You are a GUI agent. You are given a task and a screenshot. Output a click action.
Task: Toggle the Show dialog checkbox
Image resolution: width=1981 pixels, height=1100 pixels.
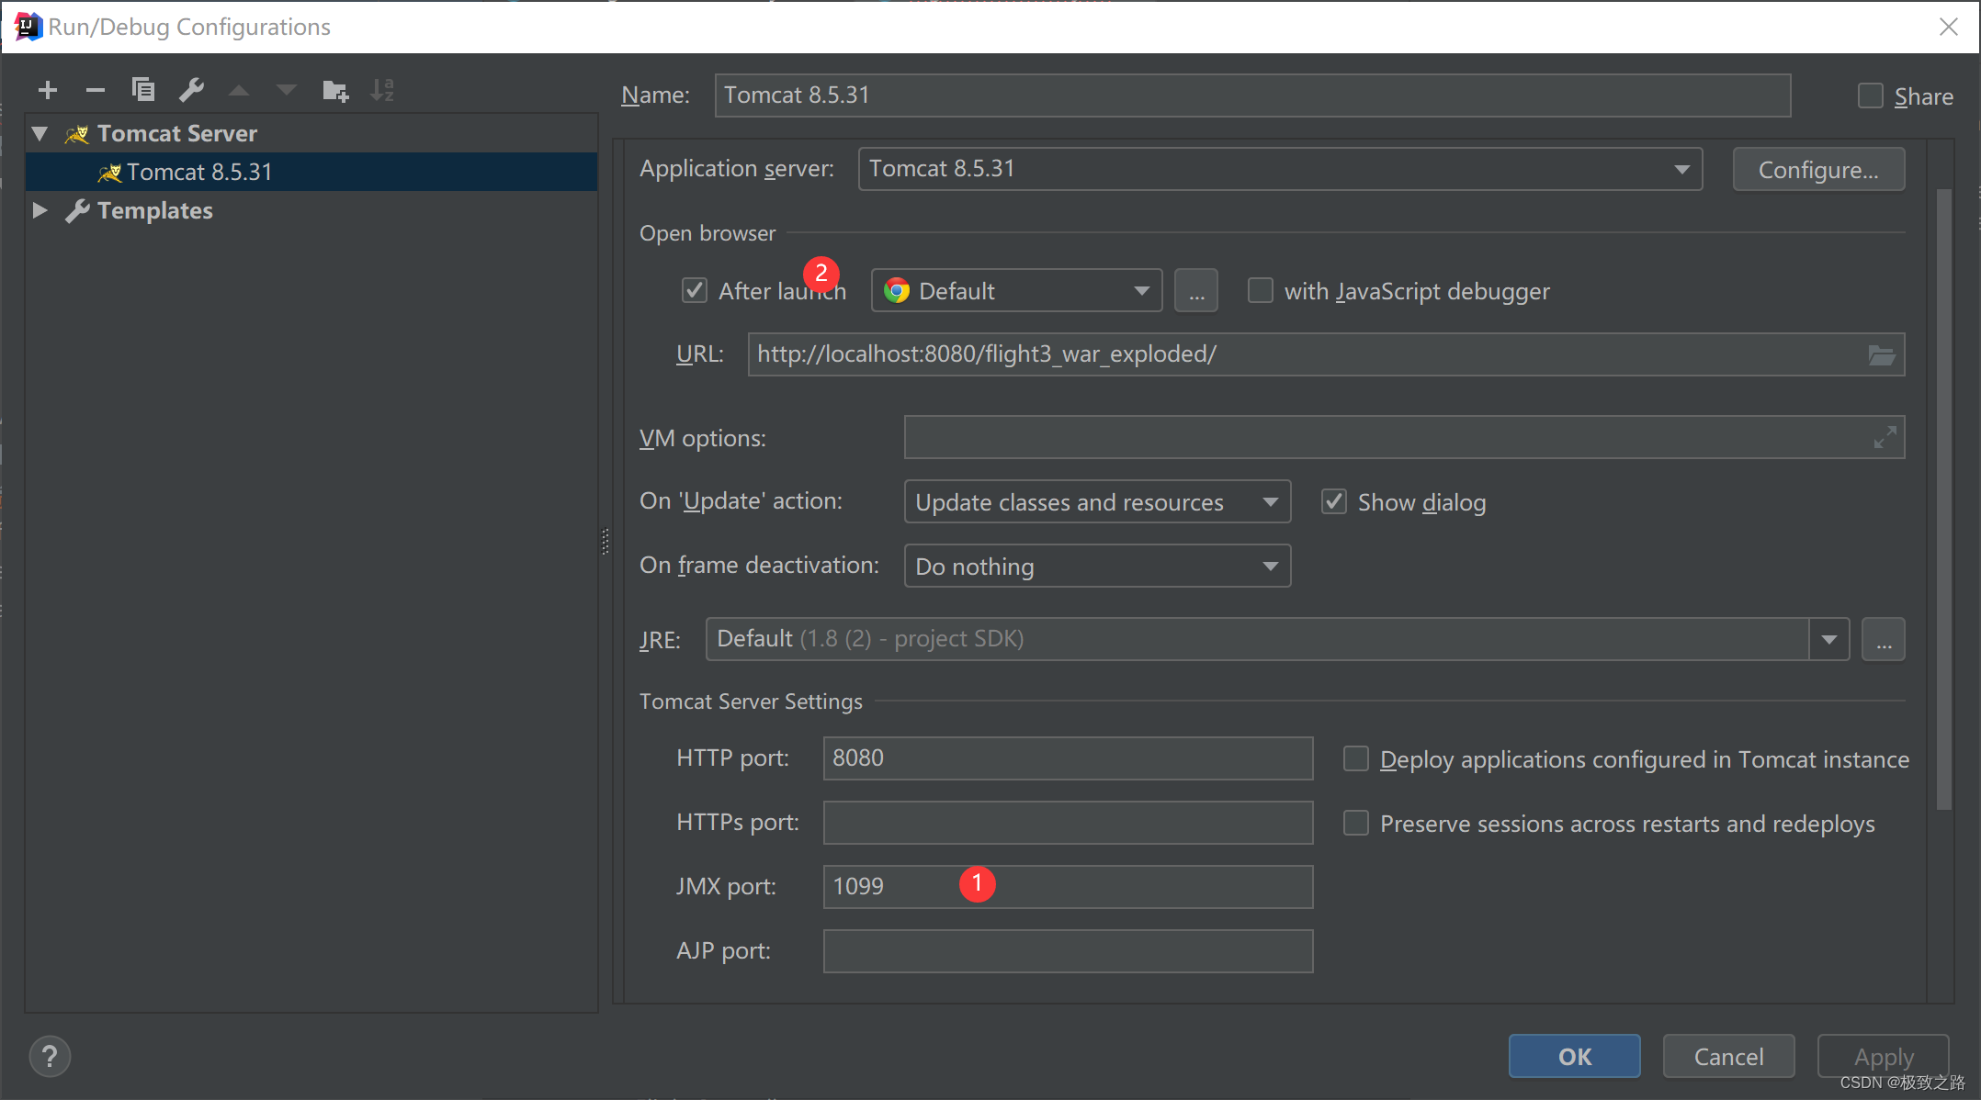[1334, 502]
